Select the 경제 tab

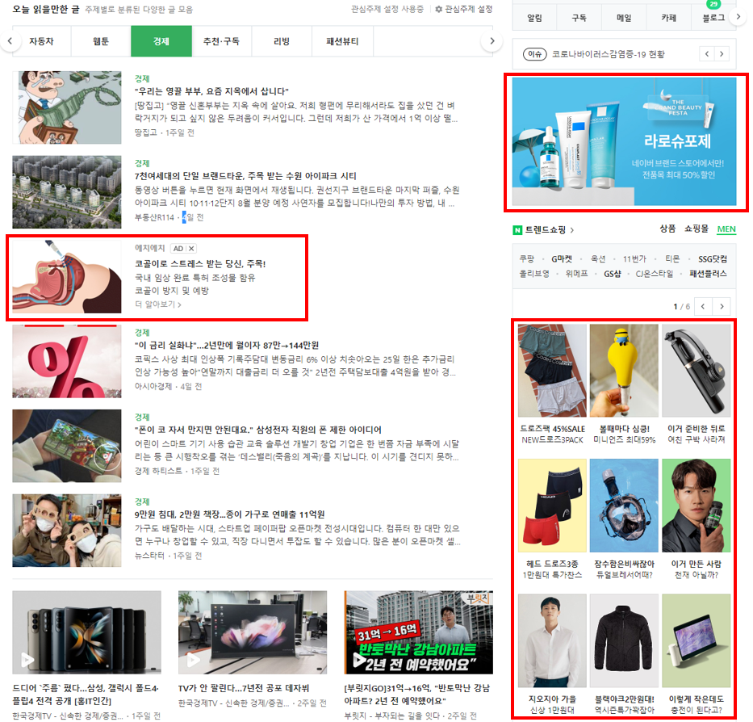pyautogui.click(x=161, y=41)
